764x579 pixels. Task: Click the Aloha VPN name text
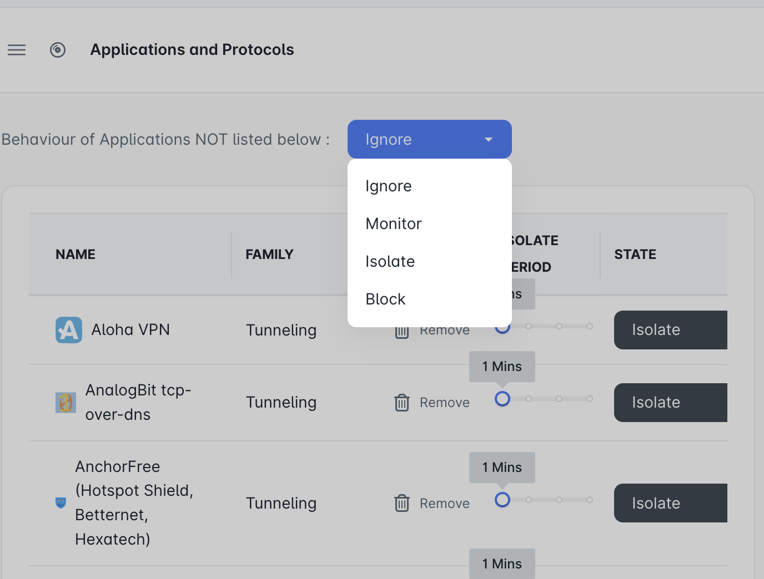130,330
